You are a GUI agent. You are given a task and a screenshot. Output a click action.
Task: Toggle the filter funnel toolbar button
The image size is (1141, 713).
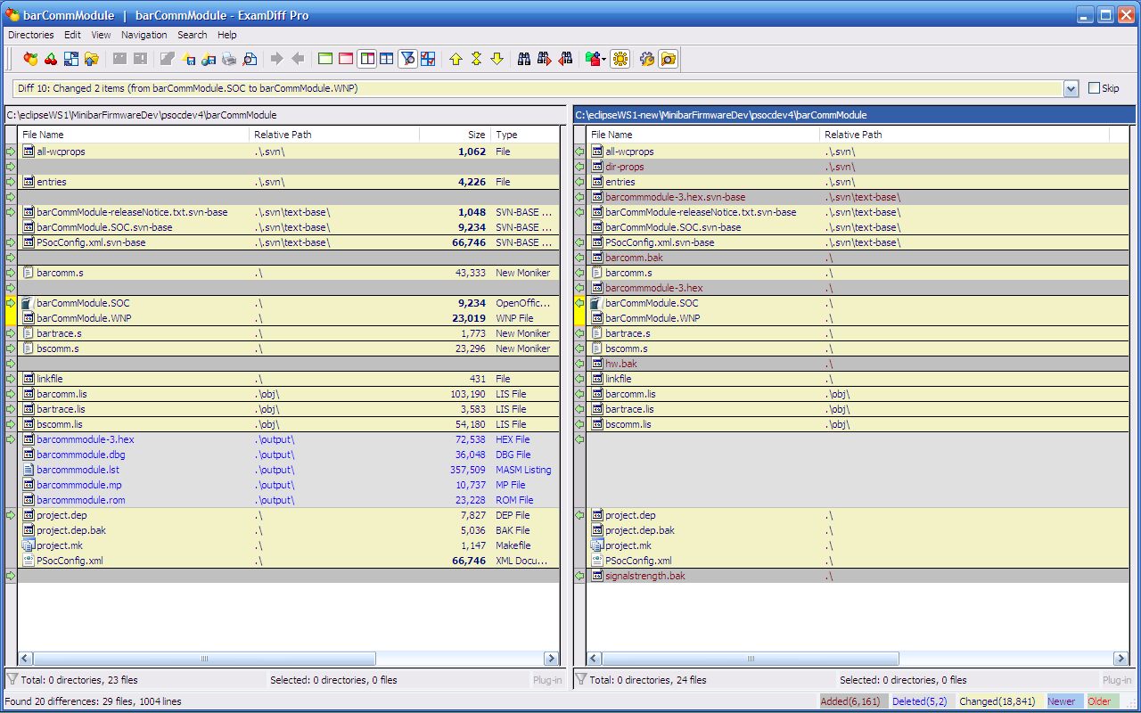pyautogui.click(x=407, y=59)
